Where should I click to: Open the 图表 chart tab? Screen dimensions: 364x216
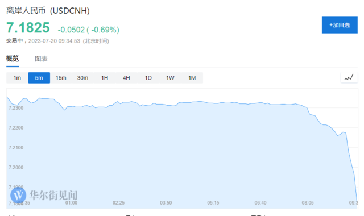(41, 59)
